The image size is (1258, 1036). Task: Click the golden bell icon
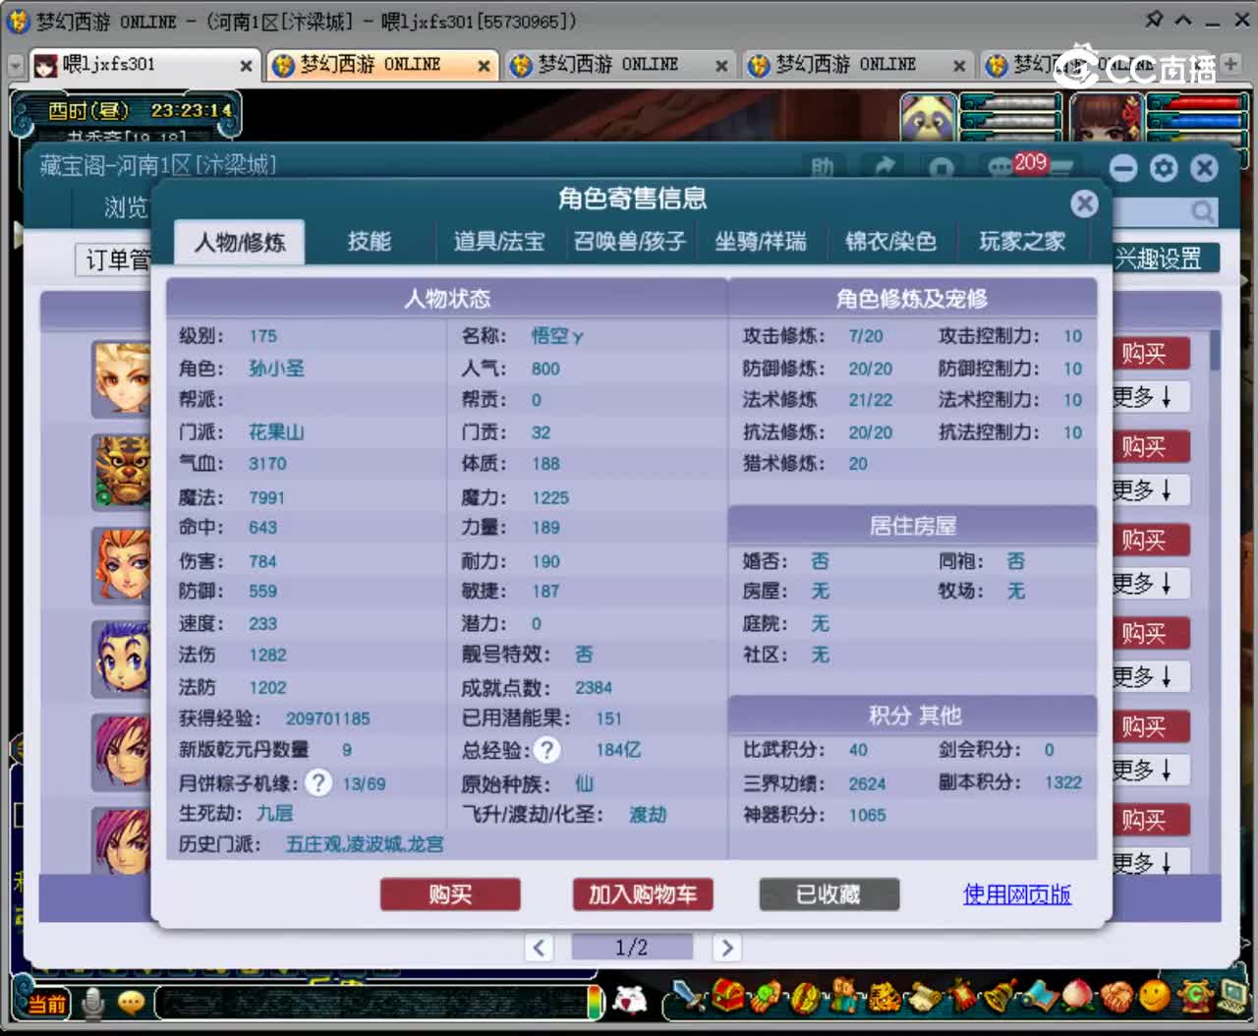1000,998
